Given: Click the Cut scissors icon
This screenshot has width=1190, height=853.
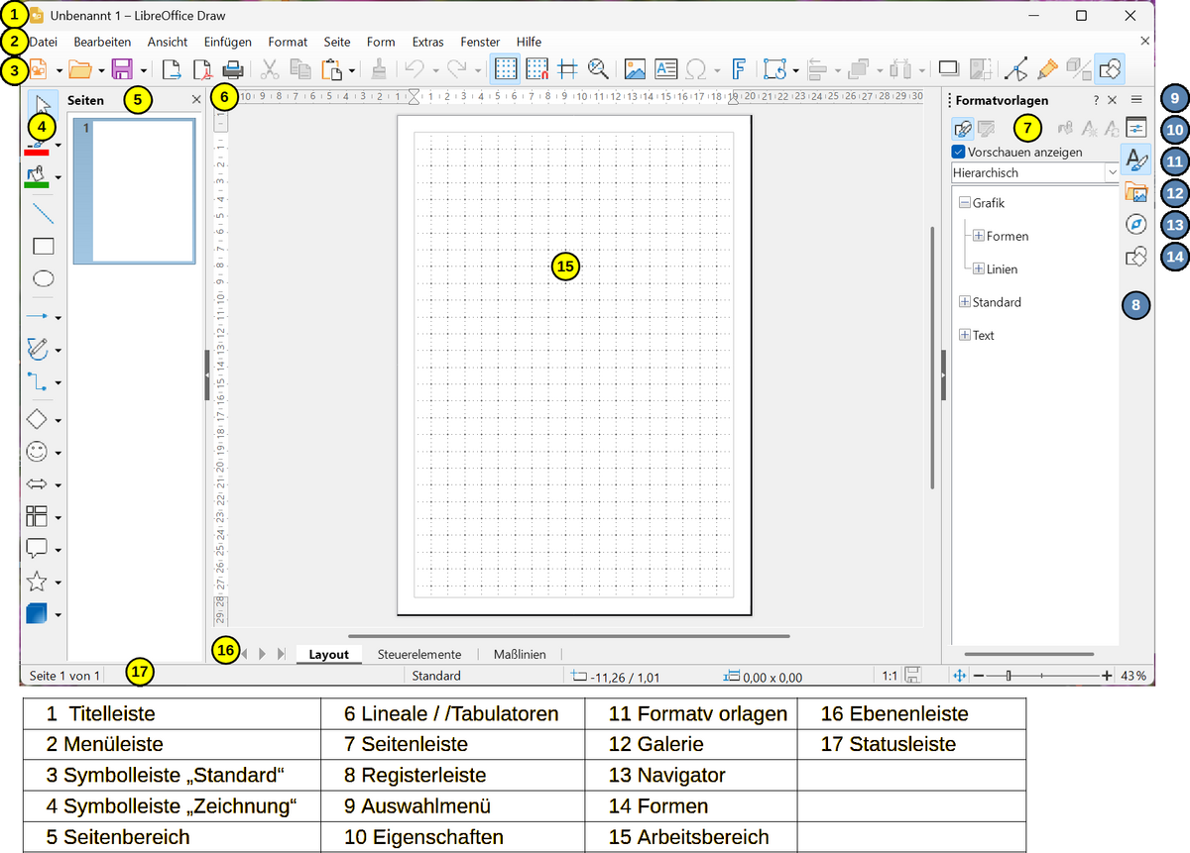Looking at the screenshot, I should (x=270, y=69).
